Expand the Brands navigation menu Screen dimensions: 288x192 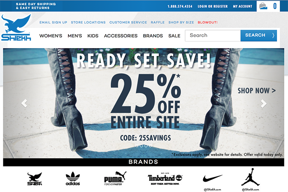click(153, 36)
